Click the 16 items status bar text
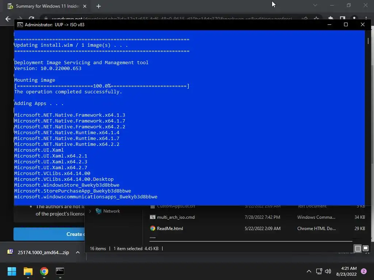Screen dimensions: 374x280 coord(98,249)
